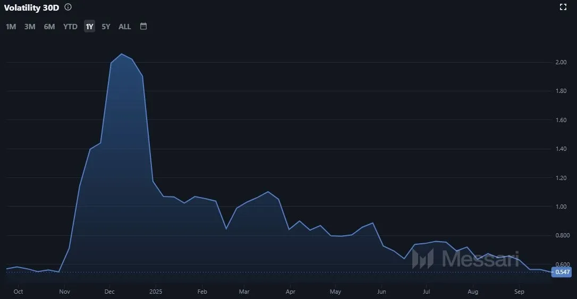The image size is (577, 299).
Task: Click the Volatility 30D chart title
Action: [x=31, y=7]
